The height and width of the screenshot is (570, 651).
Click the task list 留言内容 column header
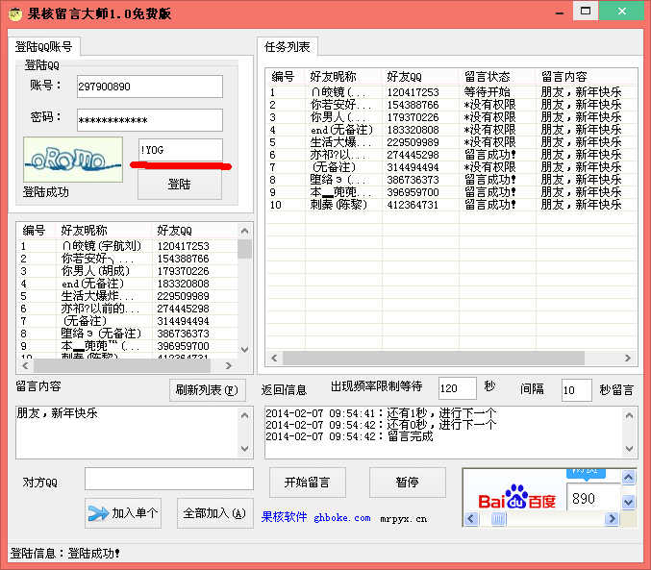[x=587, y=77]
